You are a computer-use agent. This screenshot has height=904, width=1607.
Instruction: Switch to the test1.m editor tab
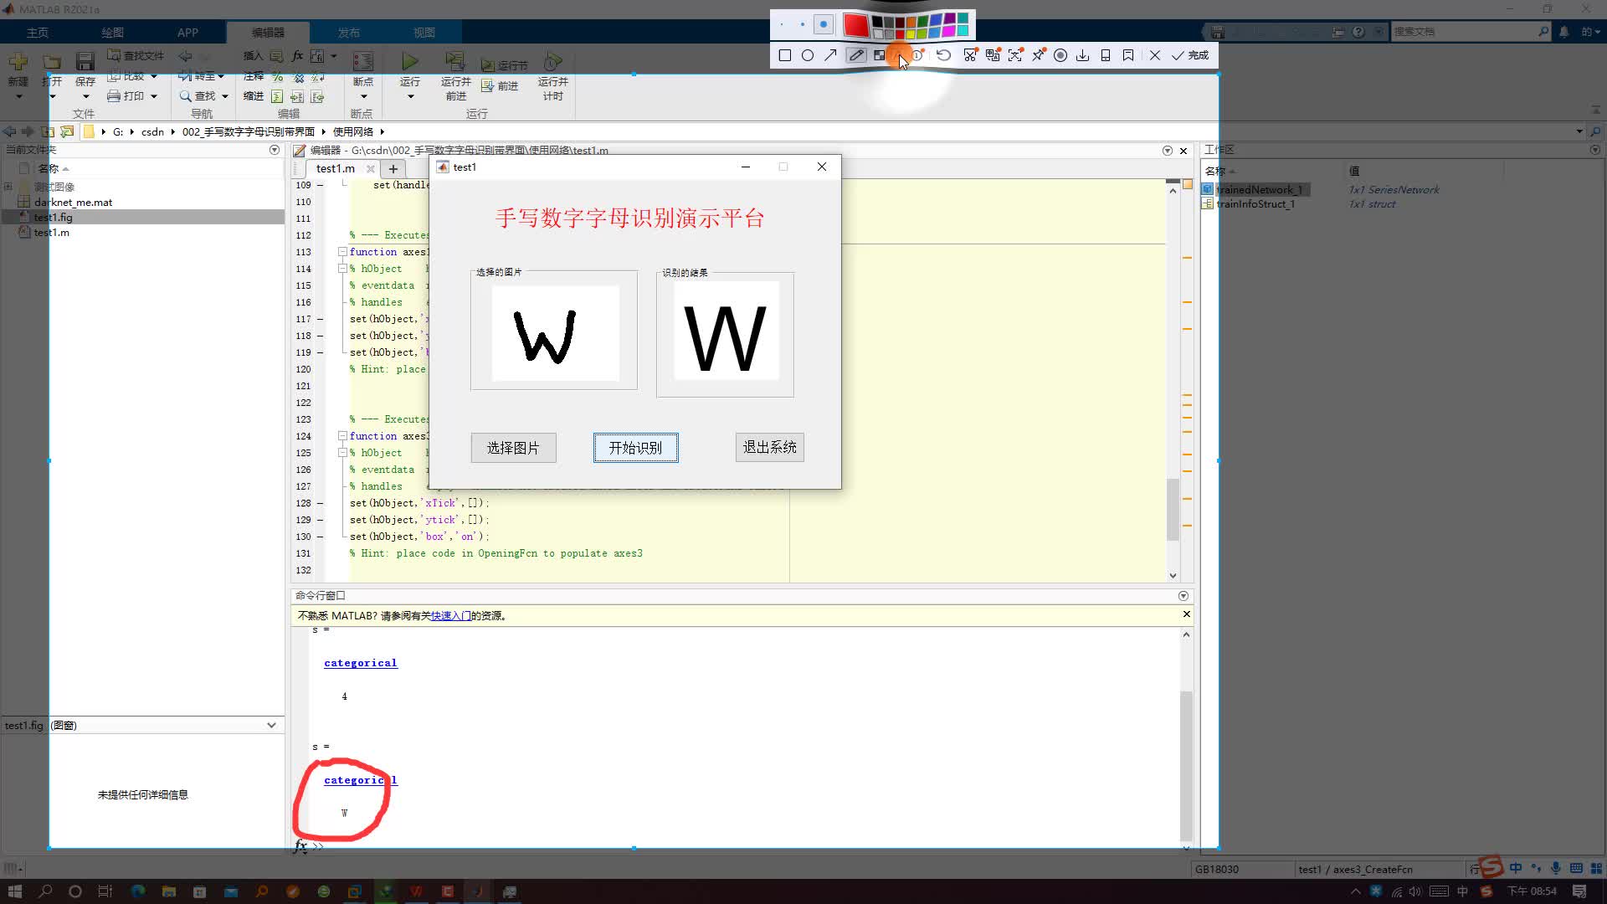tap(336, 168)
